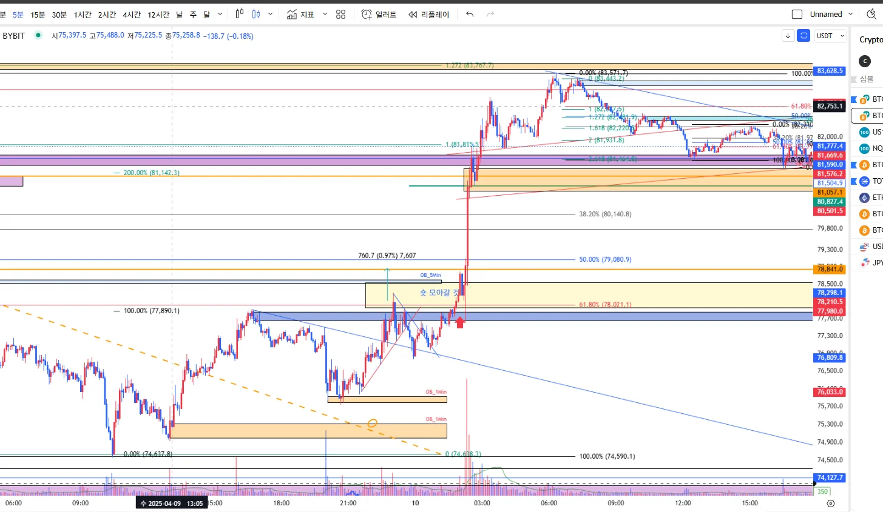Screen dimensions: 883x512
Task: Click the 76,809.8 blue price label
Action: pos(830,357)
